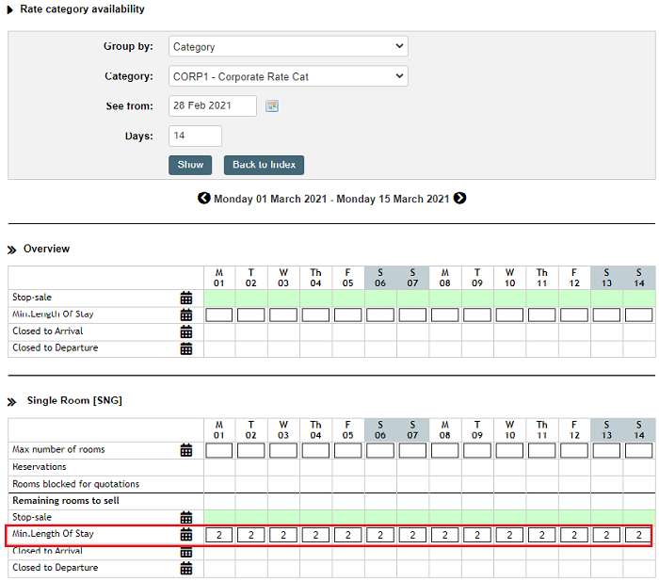Click the See from date field
659x581 pixels.
(x=213, y=106)
